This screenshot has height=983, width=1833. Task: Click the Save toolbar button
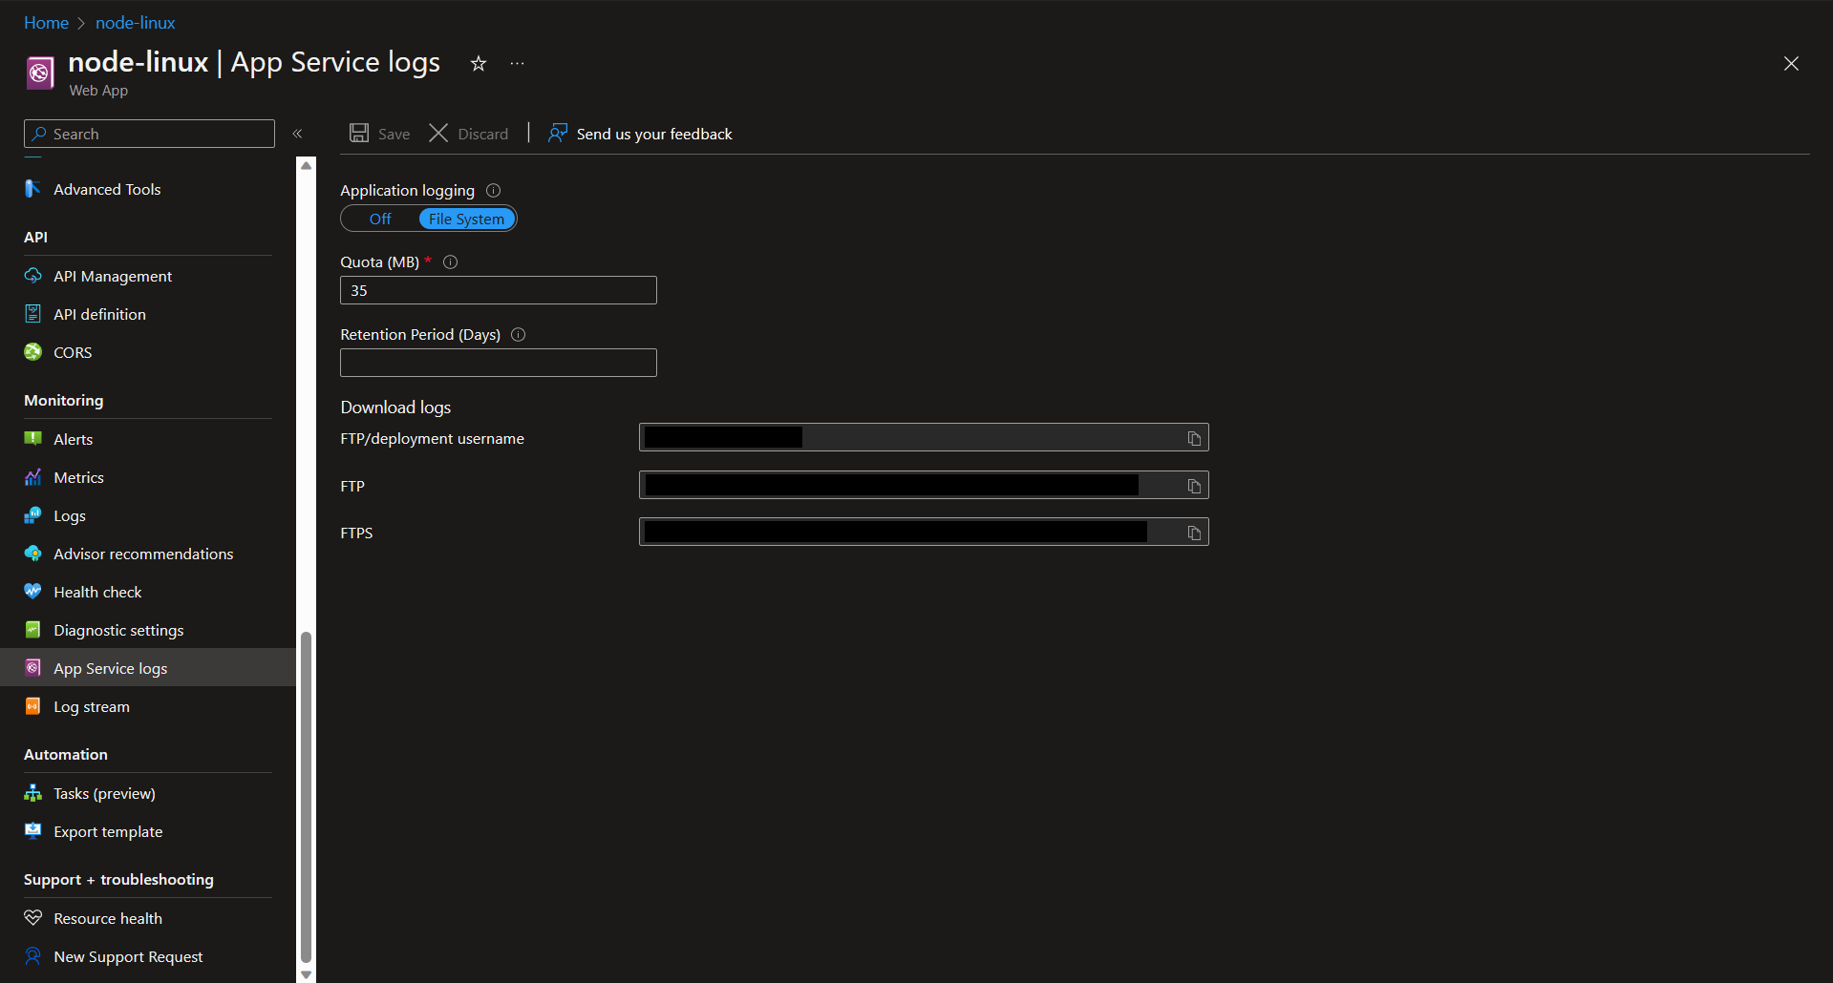pos(379,134)
